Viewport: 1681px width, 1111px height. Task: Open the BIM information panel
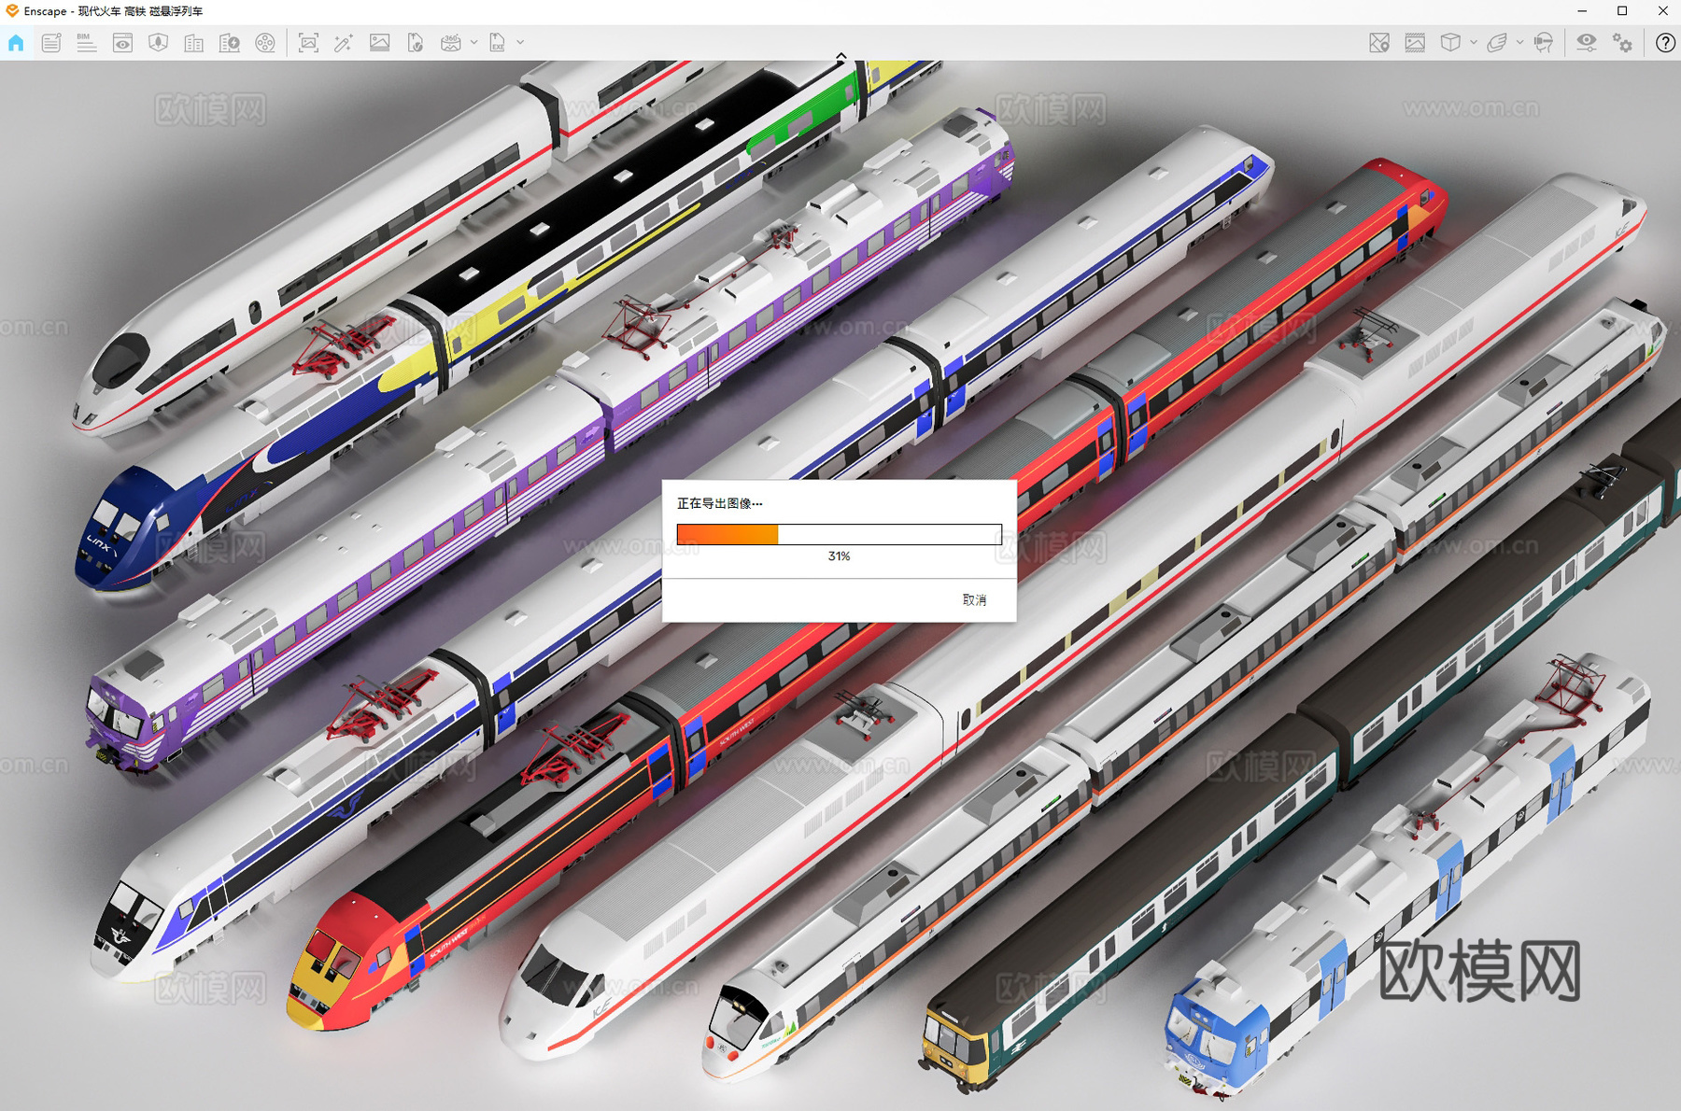(87, 43)
